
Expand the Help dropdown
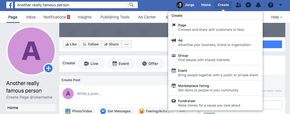[x=276, y=17]
